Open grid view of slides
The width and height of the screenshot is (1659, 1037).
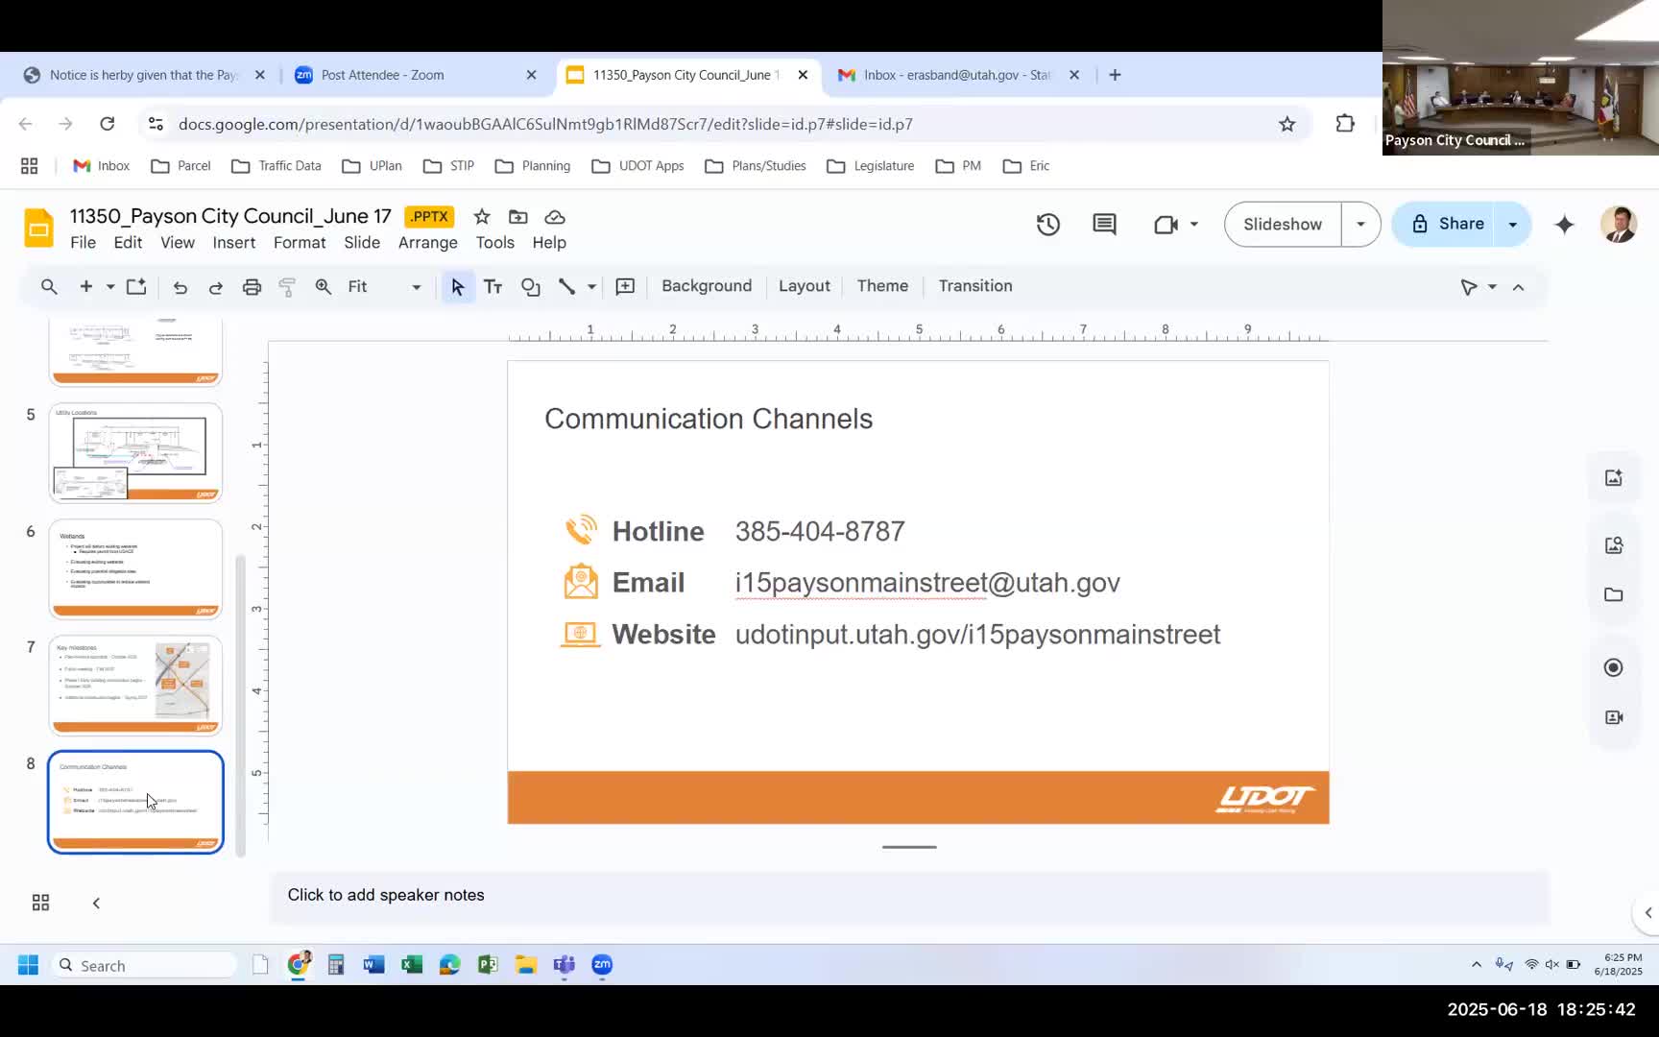pos(40,903)
